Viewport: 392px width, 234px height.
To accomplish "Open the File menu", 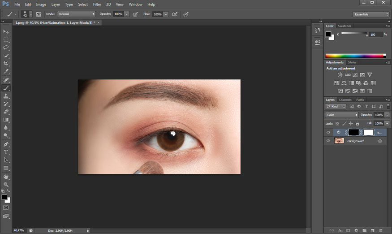I will click(17, 4).
